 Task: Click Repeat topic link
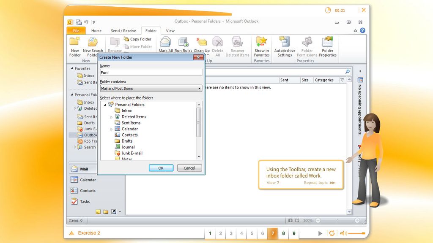320,183
